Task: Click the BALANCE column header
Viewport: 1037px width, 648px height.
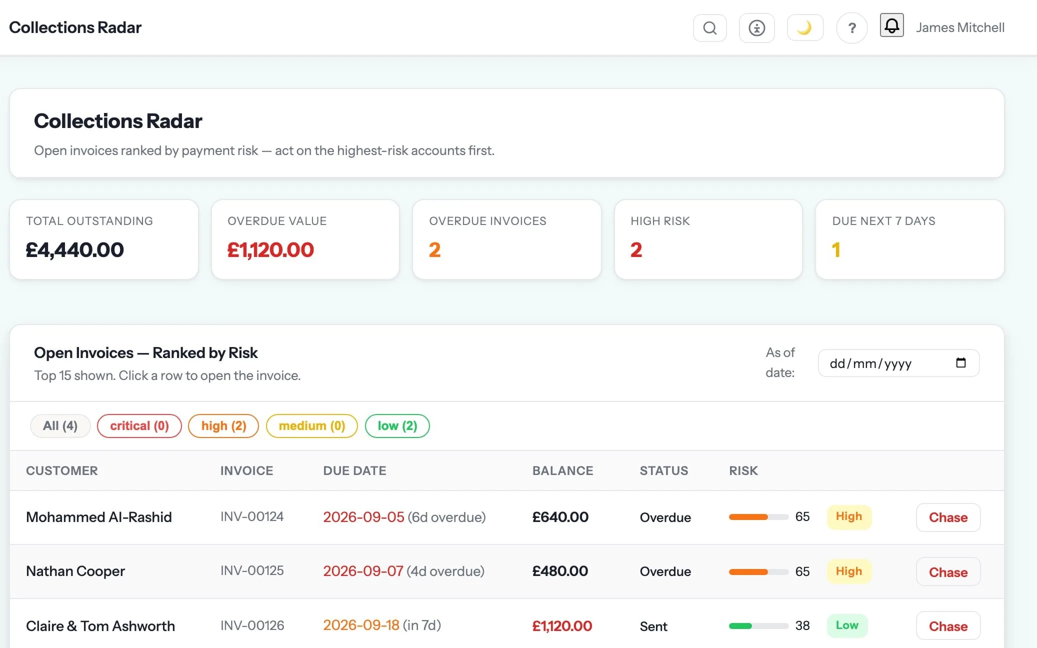Action: point(562,470)
